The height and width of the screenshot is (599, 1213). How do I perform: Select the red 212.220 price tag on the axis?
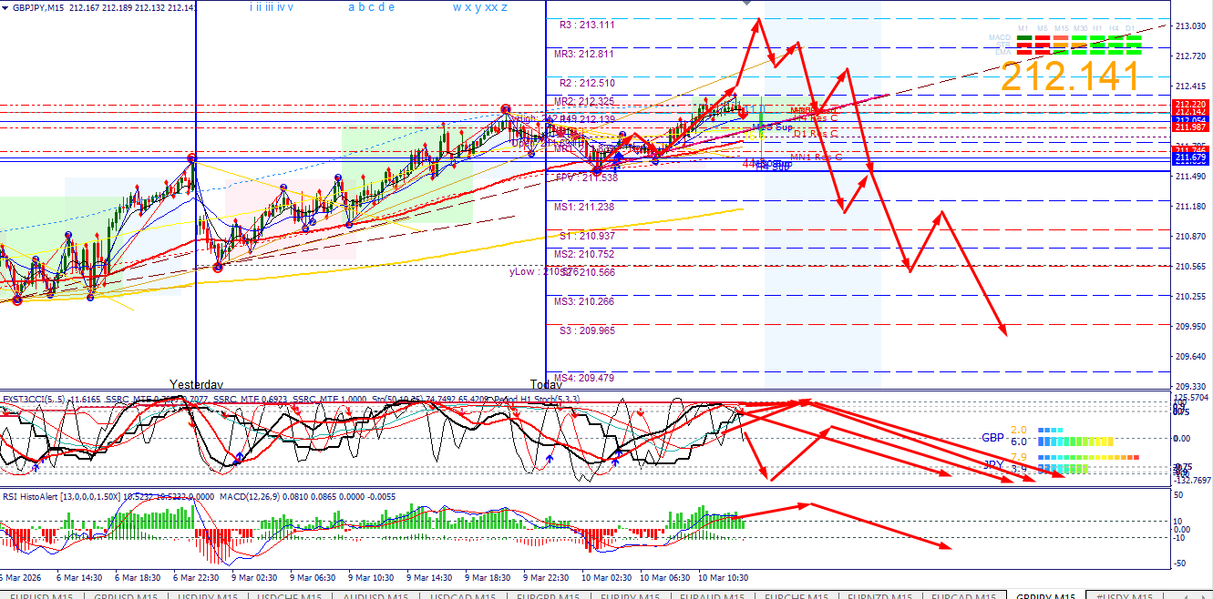coord(1190,105)
